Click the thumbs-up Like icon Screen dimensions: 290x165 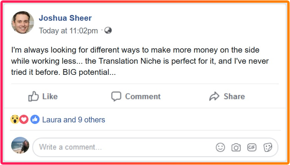34,96
